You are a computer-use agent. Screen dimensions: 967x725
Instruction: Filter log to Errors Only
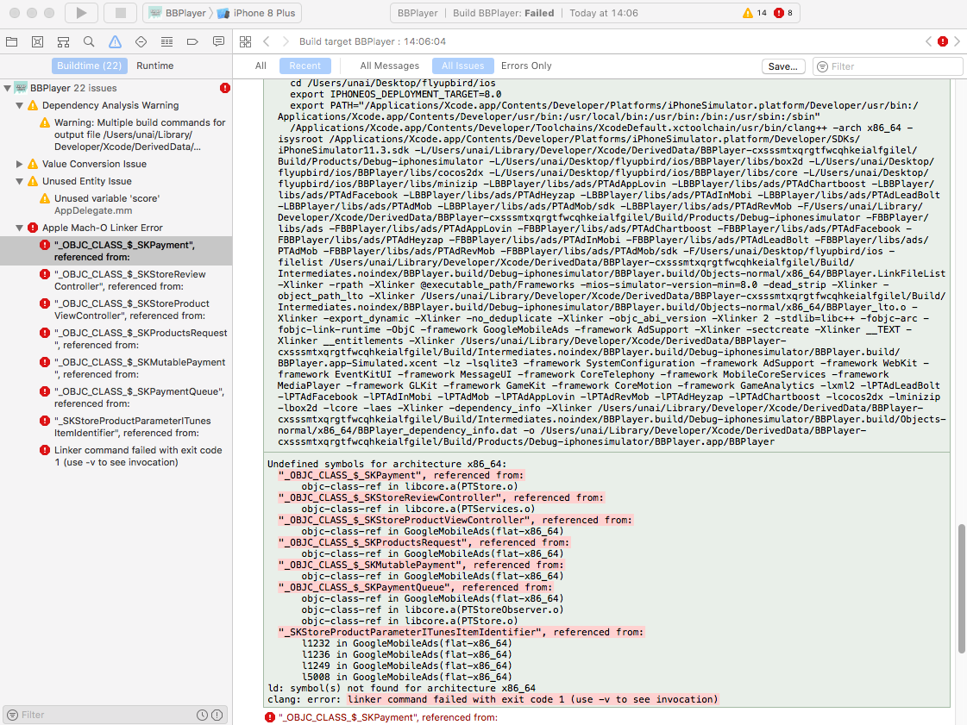tap(526, 66)
